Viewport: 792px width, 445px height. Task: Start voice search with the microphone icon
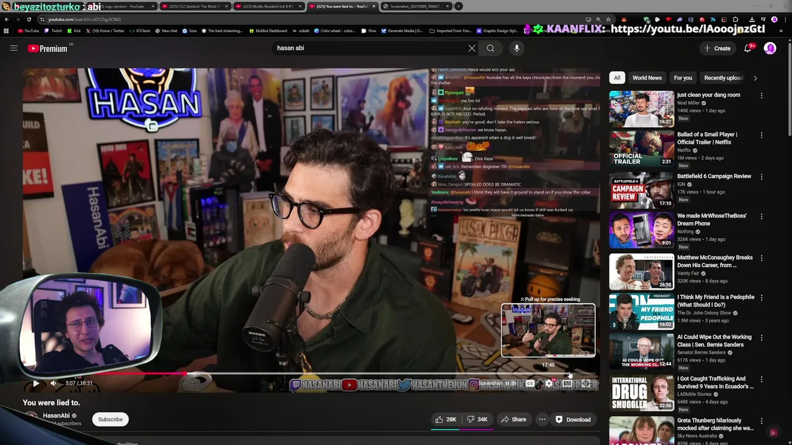point(517,48)
